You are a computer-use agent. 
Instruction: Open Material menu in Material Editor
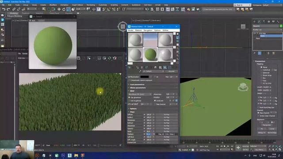click(x=138, y=30)
